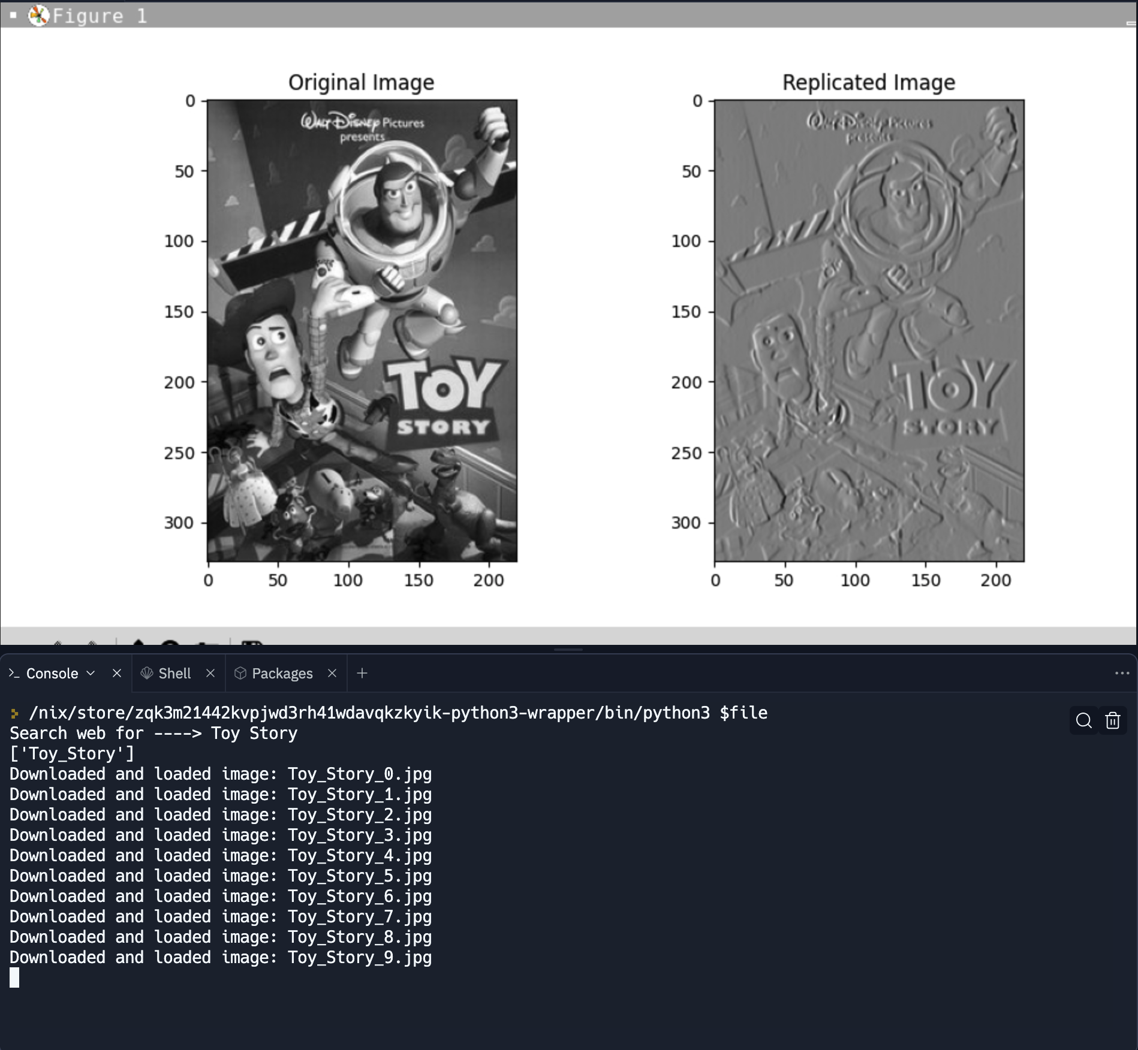Click the matplotlib icon beside Figure 1
This screenshot has height=1050, width=1138.
pyautogui.click(x=39, y=16)
